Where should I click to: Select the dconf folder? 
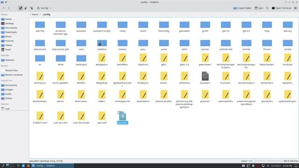tap(143, 27)
